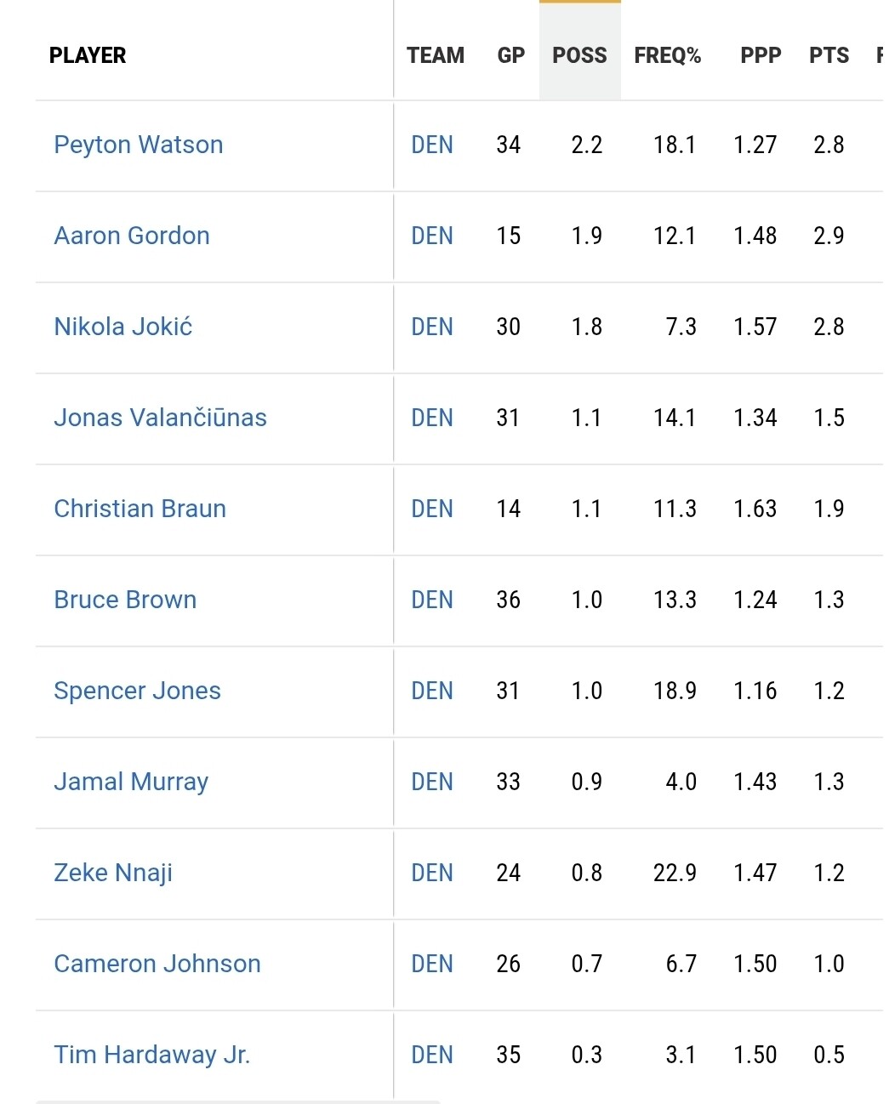Open Jonas Valančiūnas player profile

click(x=160, y=418)
